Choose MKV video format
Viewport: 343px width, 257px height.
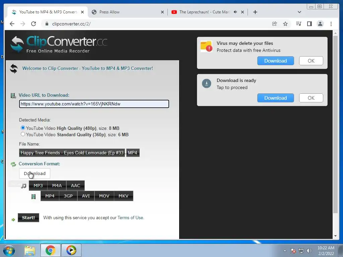click(x=124, y=196)
